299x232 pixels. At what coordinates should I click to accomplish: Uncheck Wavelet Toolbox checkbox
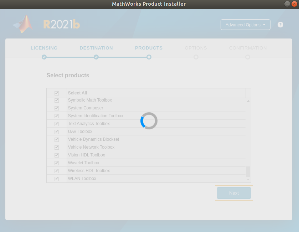pyautogui.click(x=57, y=163)
